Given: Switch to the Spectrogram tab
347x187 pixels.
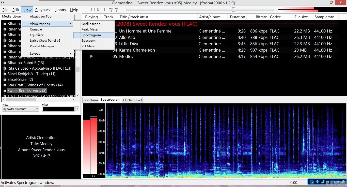Looking at the screenshot, I should coord(111,100).
